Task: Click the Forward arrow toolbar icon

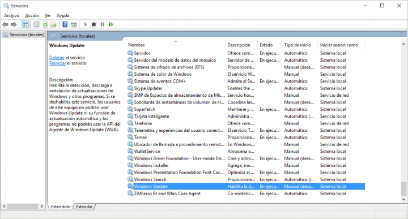Action: 14,24
